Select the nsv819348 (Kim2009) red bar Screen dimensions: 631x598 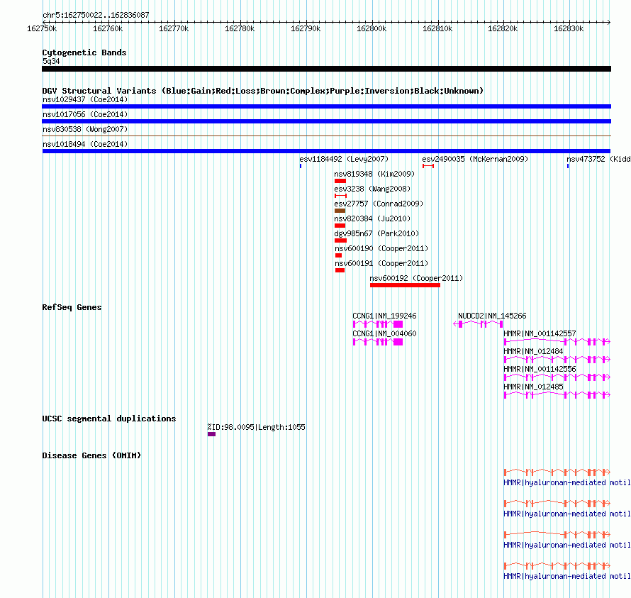click(x=340, y=181)
